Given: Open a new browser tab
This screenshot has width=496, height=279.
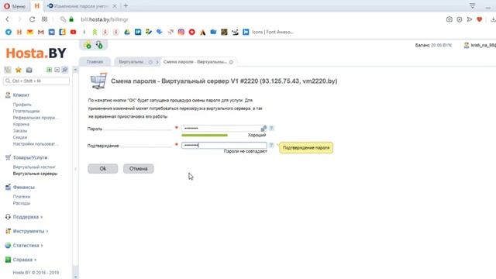Looking at the screenshot, I should [x=126, y=5].
